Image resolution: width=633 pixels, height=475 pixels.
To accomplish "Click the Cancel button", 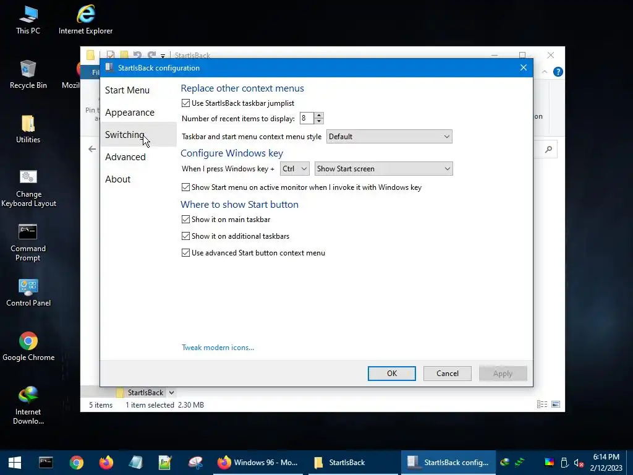I will [x=448, y=374].
